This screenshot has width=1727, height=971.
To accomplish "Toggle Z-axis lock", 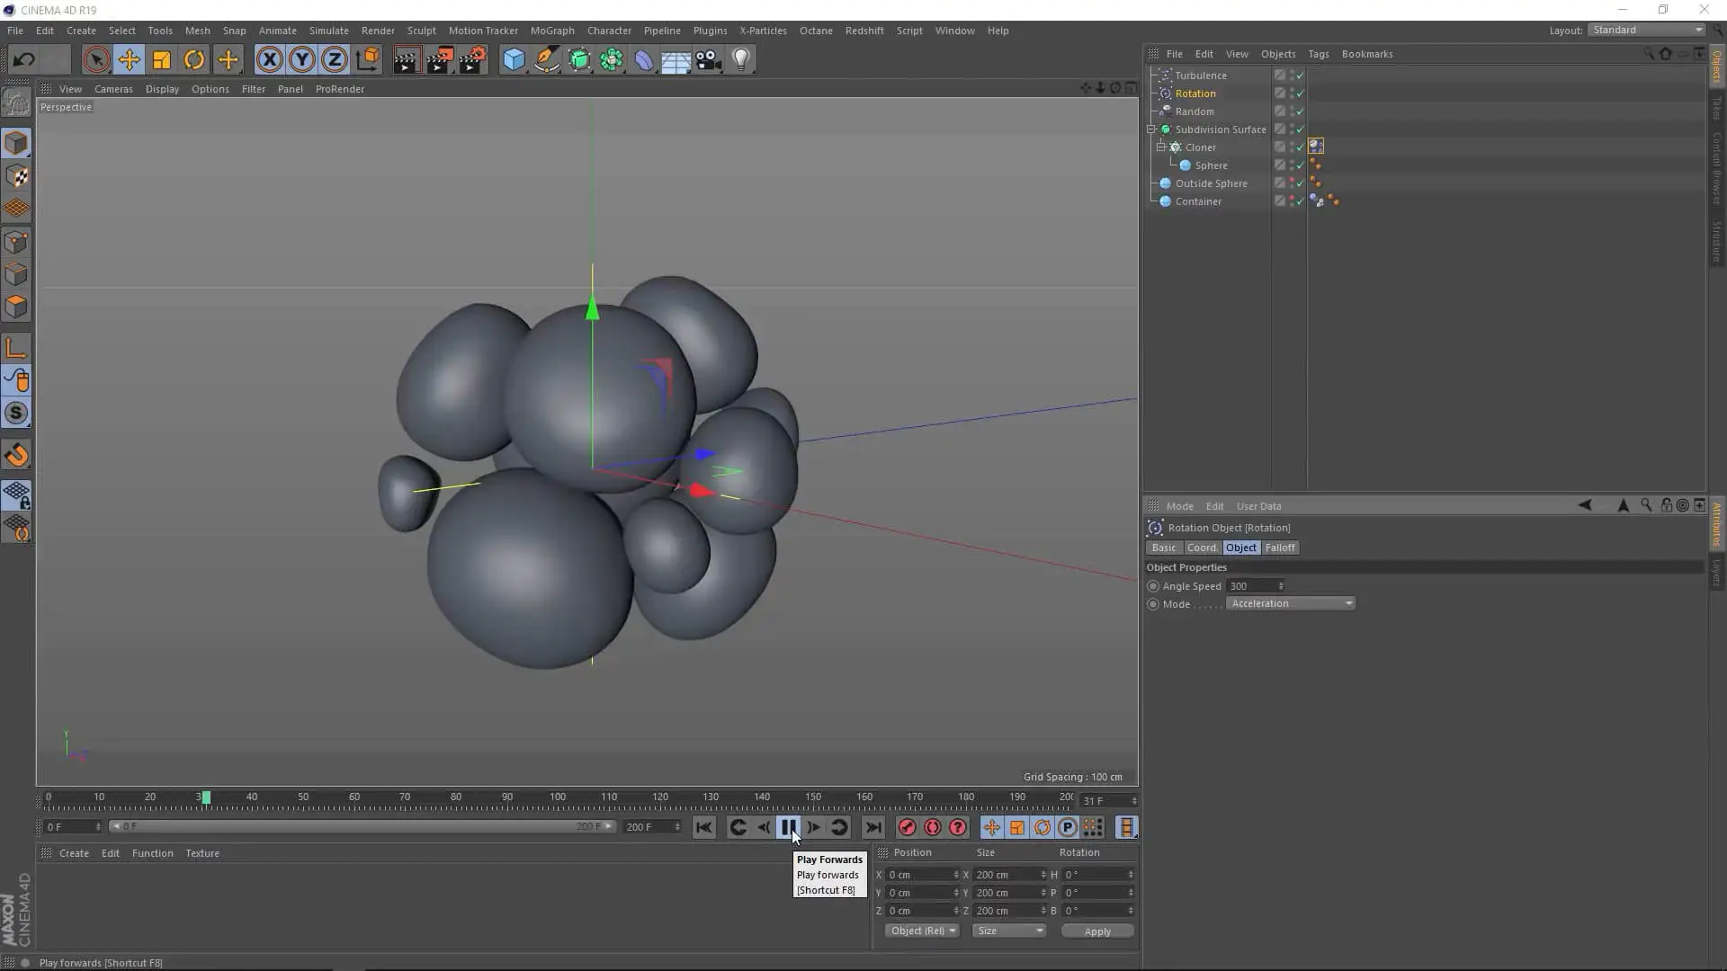I will click(x=335, y=60).
